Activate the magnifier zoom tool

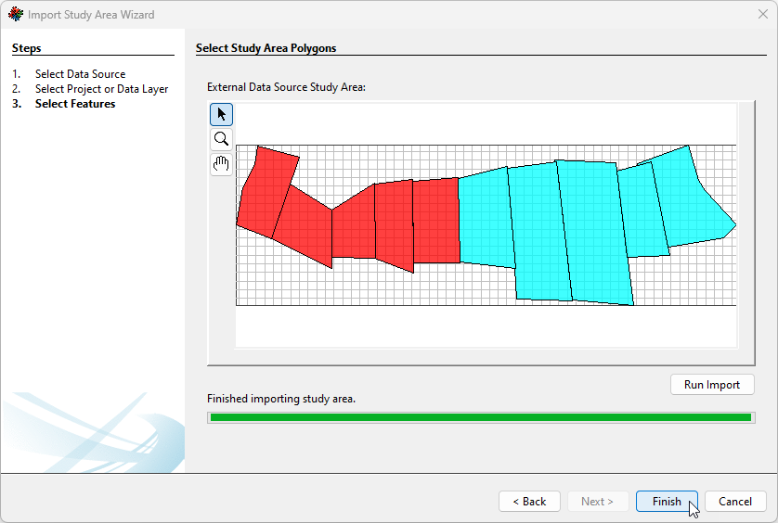pos(222,139)
